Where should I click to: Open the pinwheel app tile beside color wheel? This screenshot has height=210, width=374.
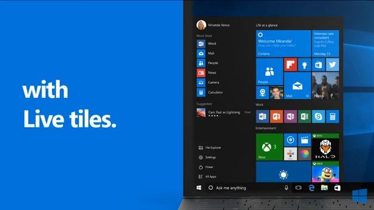tap(290, 154)
